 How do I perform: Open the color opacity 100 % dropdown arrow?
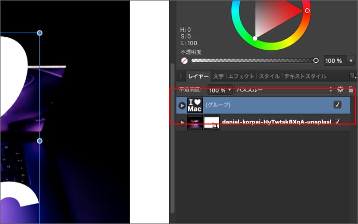(x=349, y=61)
